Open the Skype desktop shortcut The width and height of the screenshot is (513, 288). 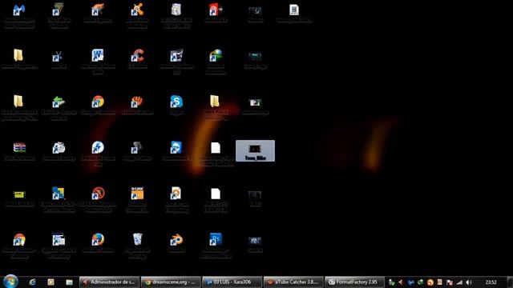[176, 102]
